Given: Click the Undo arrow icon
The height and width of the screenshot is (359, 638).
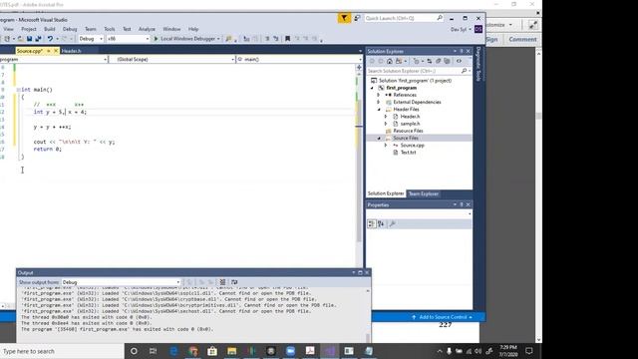Looking at the screenshot, I should 50,39.
